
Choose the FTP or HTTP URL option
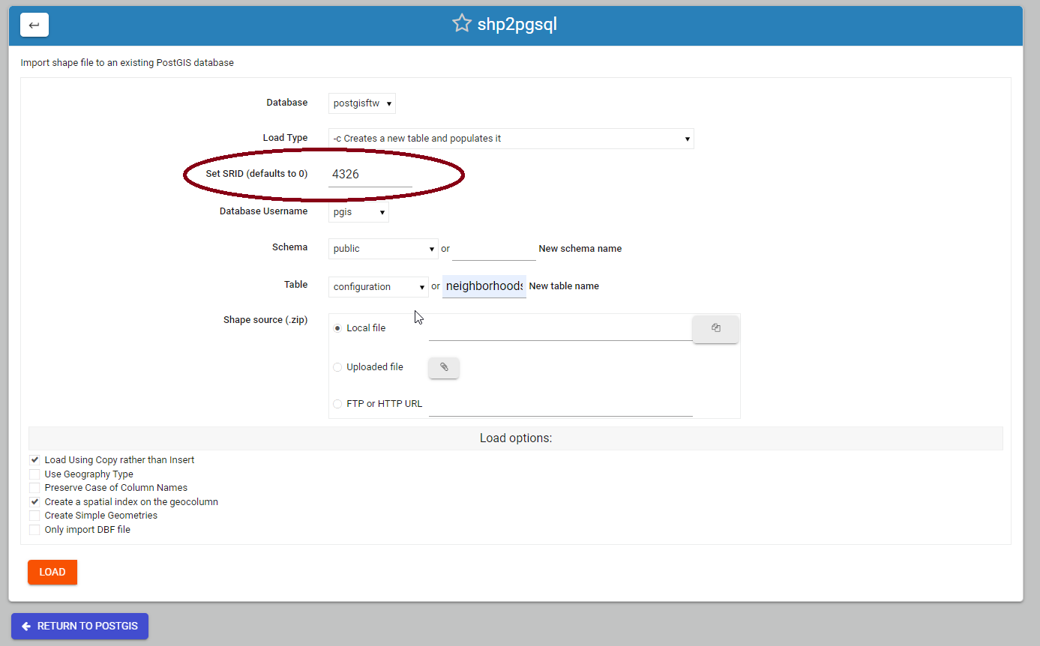click(337, 404)
